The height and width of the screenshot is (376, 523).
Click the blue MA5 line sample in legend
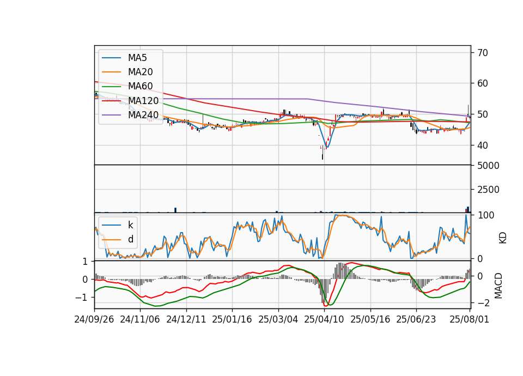[112, 58]
